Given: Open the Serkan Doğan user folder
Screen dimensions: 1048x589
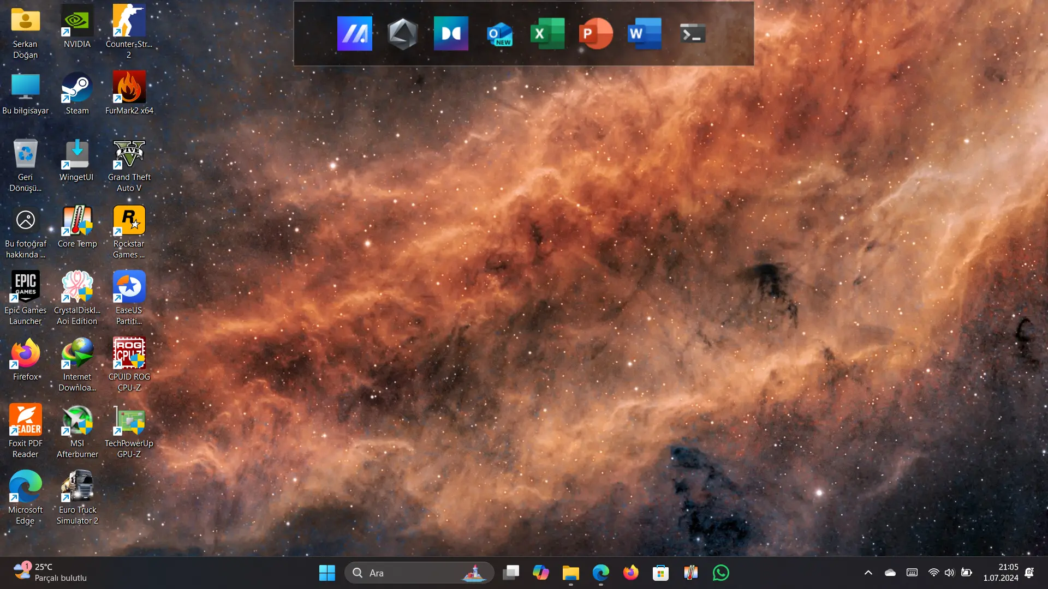Looking at the screenshot, I should click(x=25, y=33).
